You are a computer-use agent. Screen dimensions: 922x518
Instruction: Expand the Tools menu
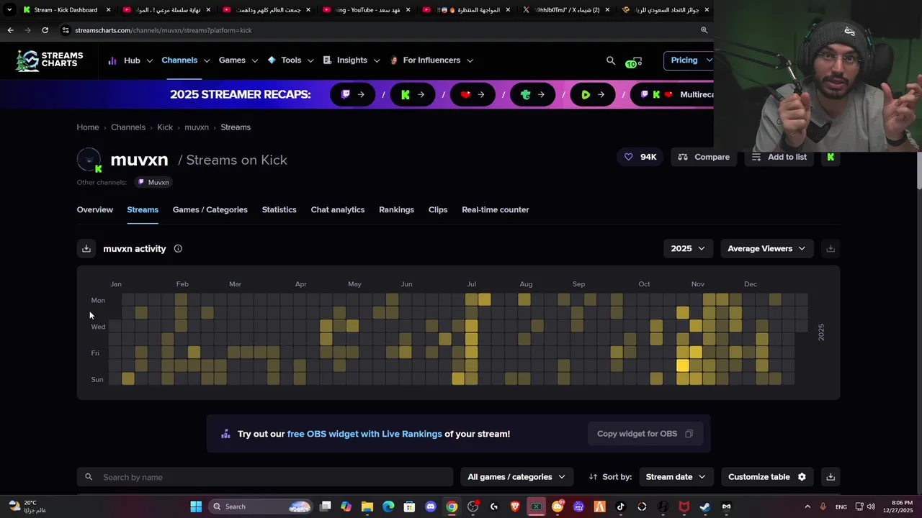(290, 60)
